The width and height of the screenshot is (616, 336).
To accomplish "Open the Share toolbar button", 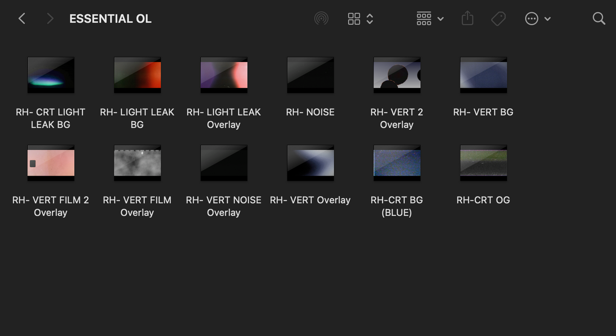I will tap(467, 19).
